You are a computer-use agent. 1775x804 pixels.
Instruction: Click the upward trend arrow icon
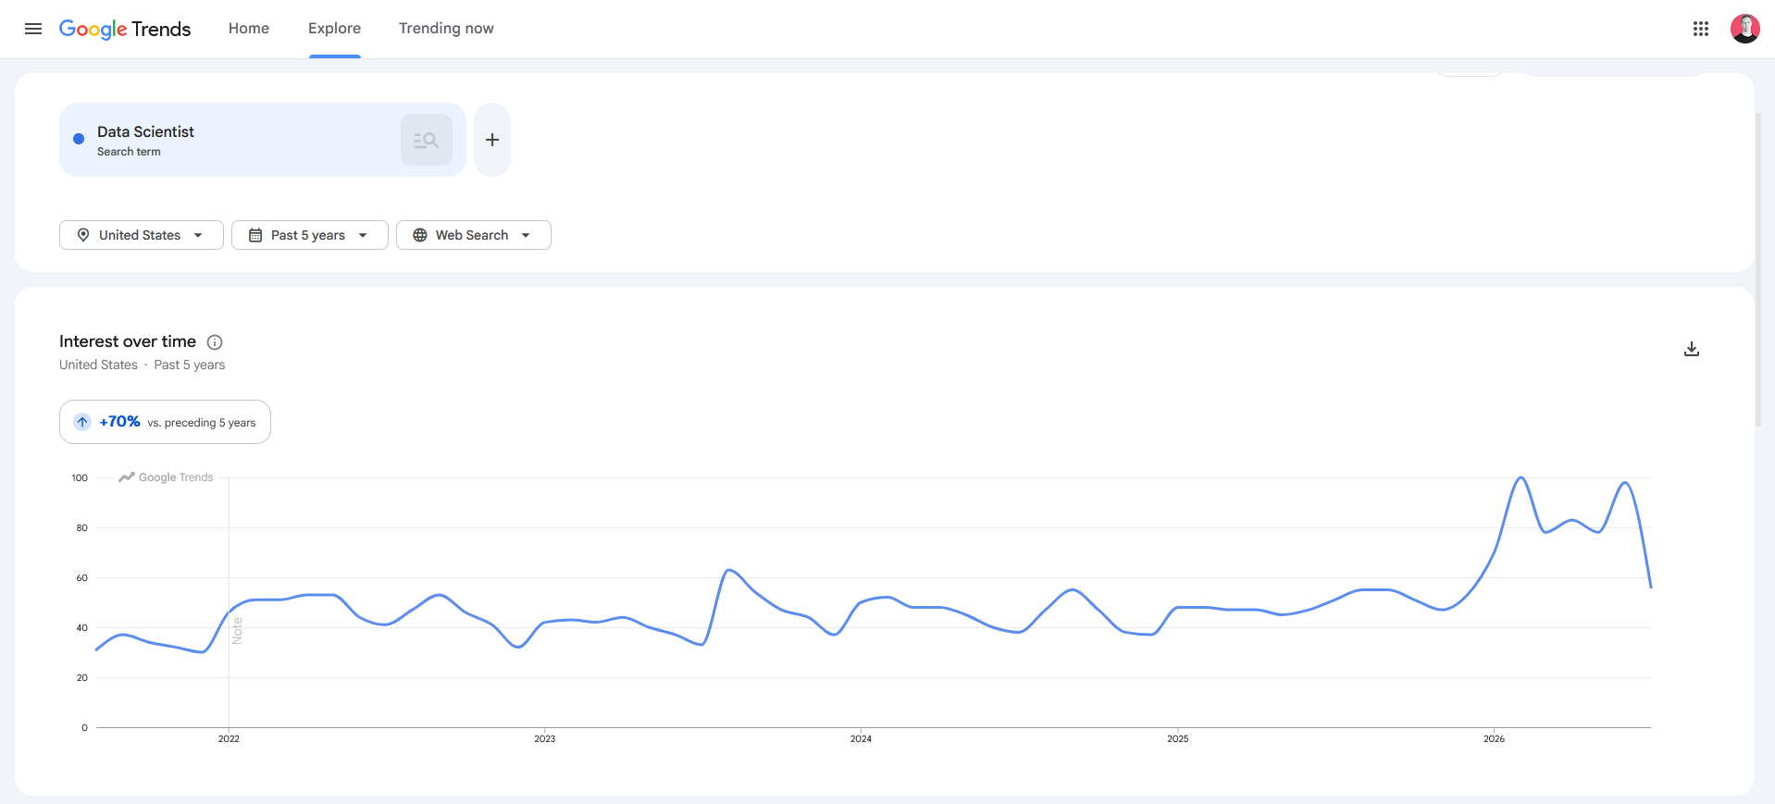[82, 422]
